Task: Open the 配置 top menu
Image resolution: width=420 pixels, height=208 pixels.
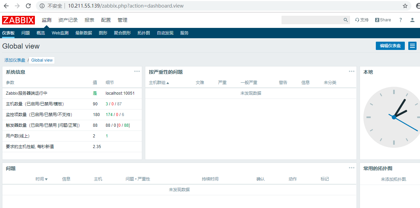Action: pyautogui.click(x=106, y=20)
